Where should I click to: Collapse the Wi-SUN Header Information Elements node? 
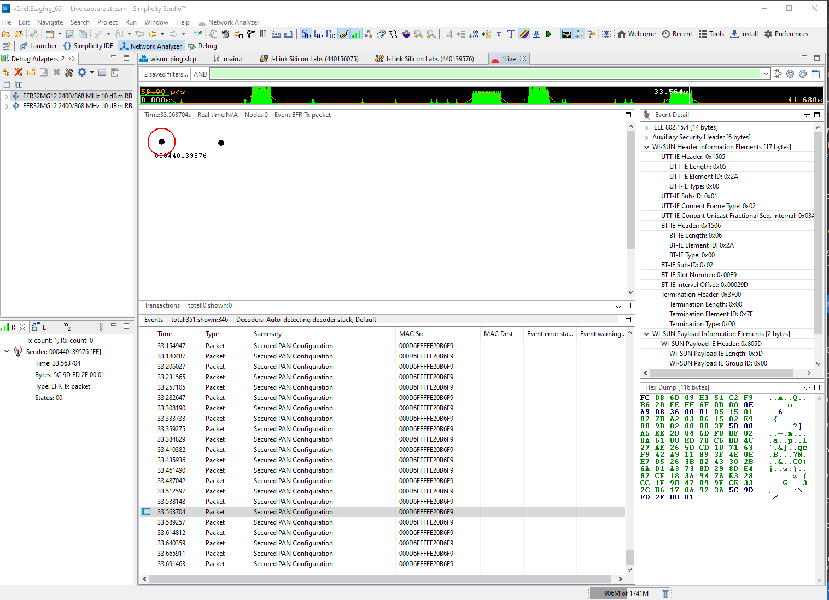click(646, 146)
